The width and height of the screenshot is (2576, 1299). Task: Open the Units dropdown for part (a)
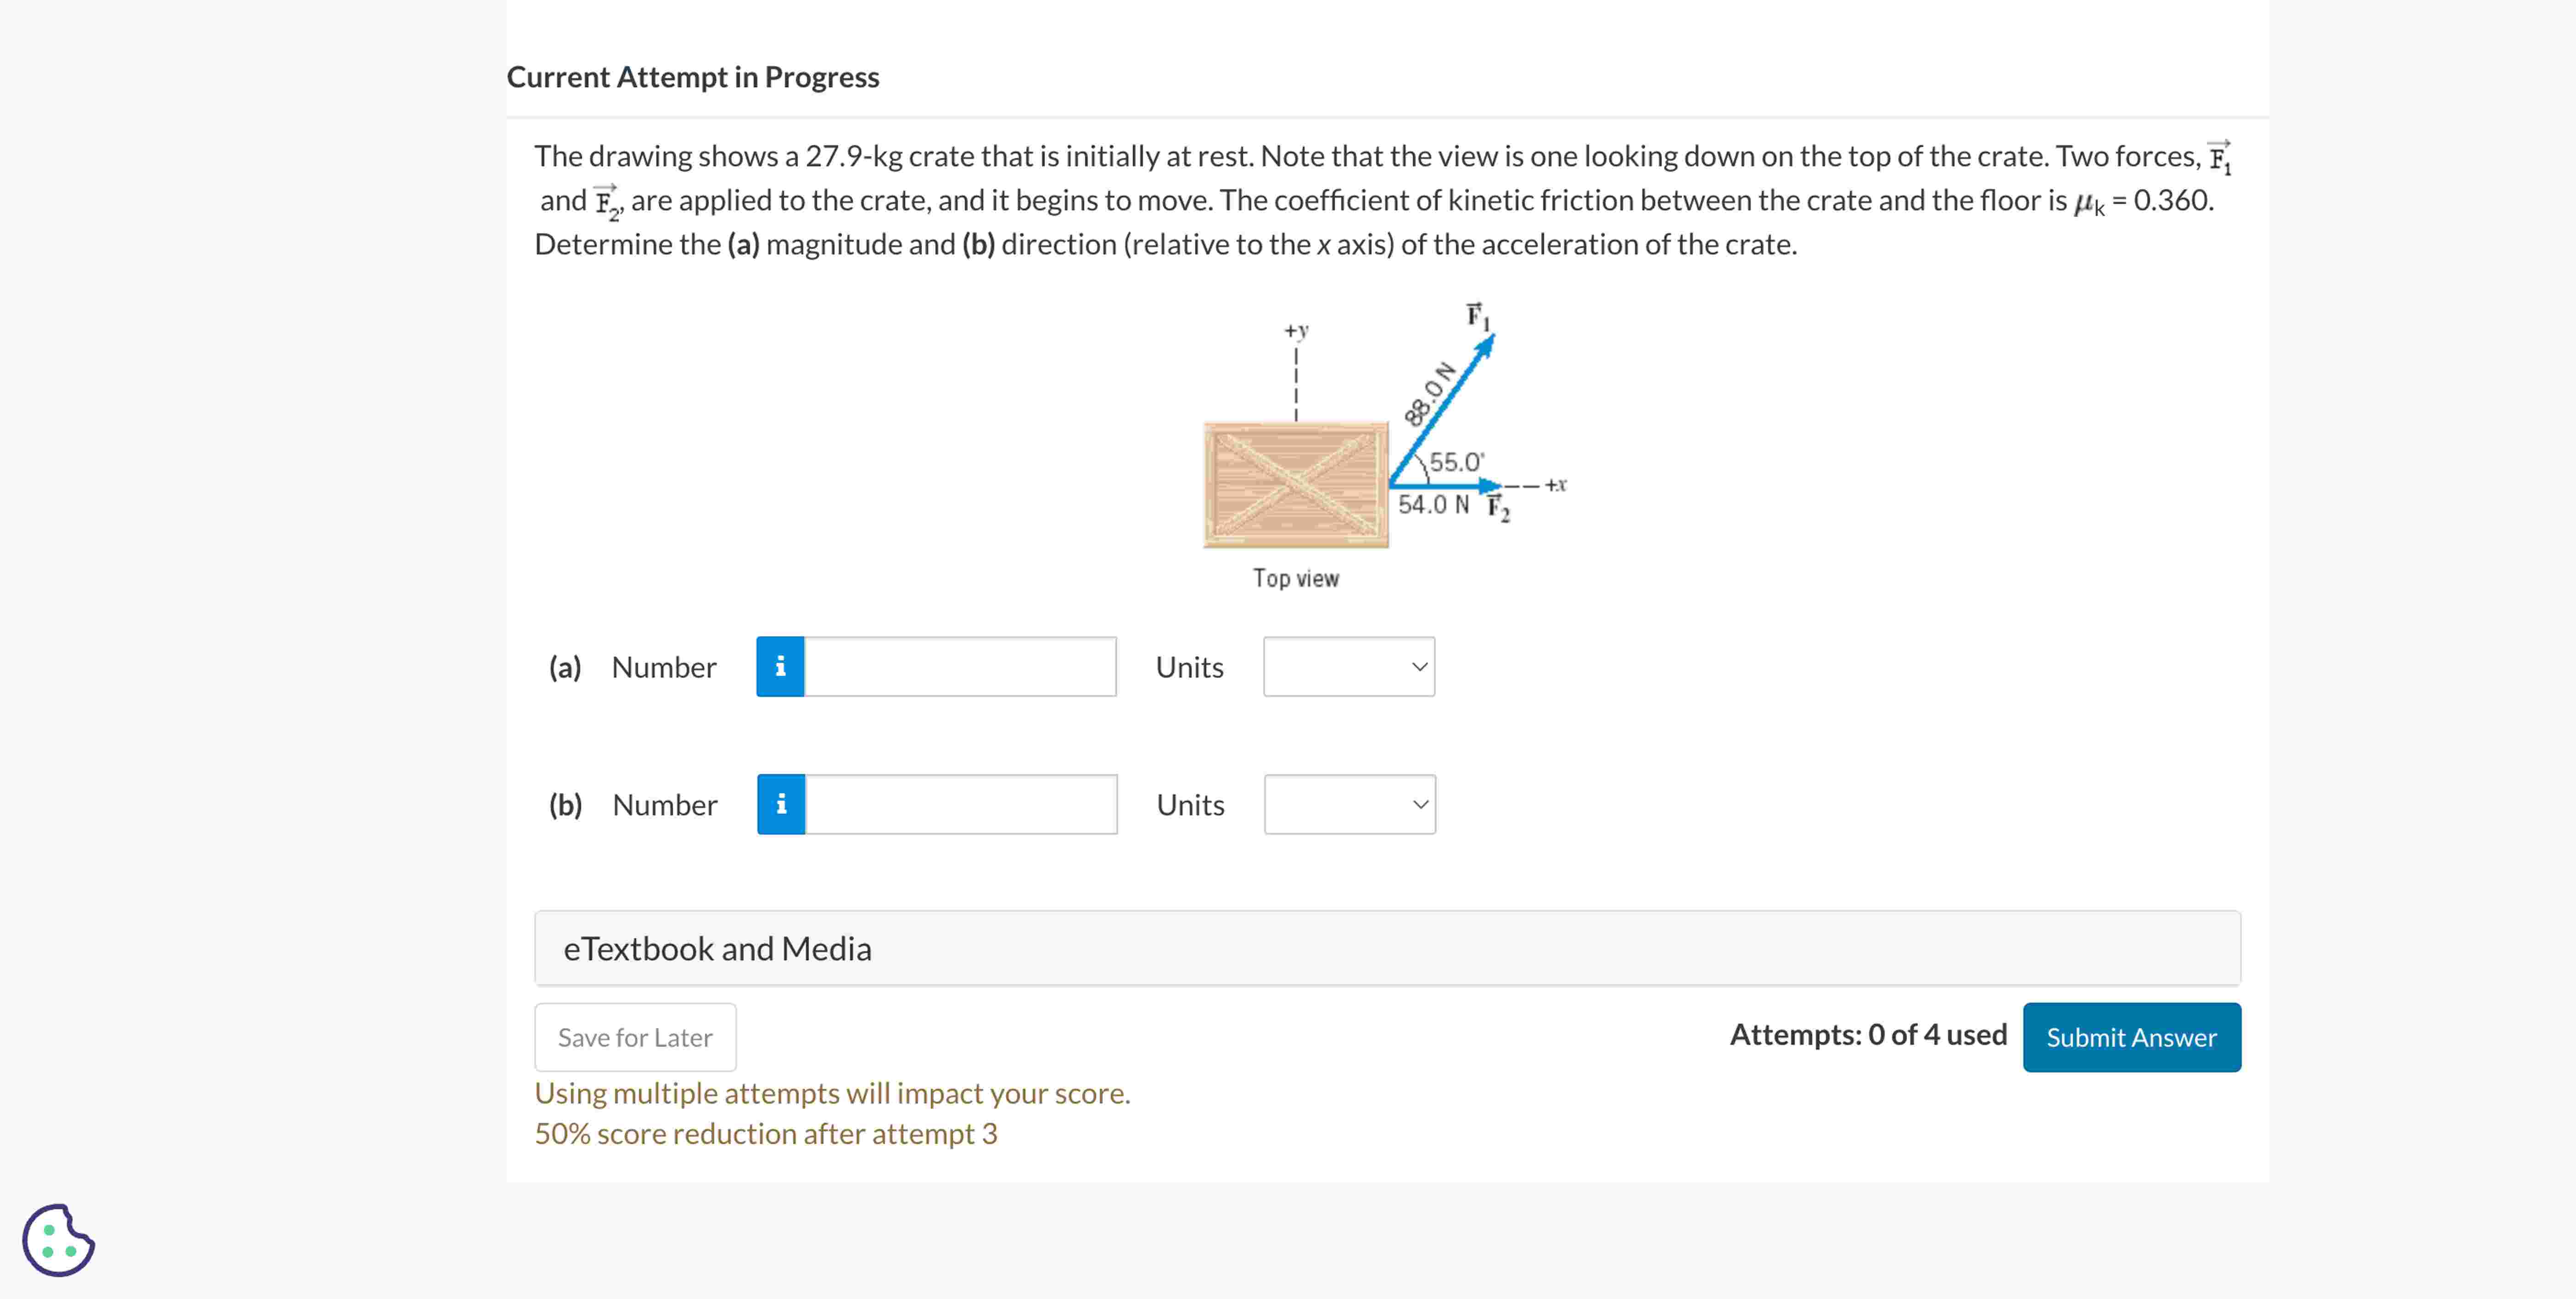1349,666
